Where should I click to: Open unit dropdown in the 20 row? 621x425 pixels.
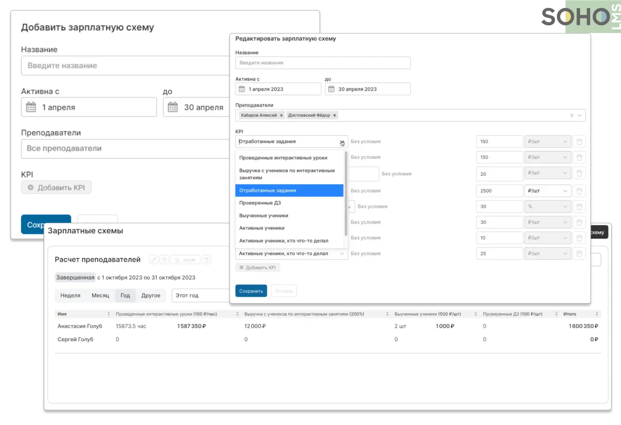(x=548, y=173)
